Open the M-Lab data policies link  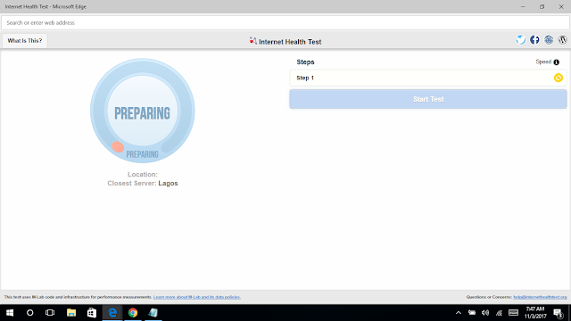coord(197,297)
